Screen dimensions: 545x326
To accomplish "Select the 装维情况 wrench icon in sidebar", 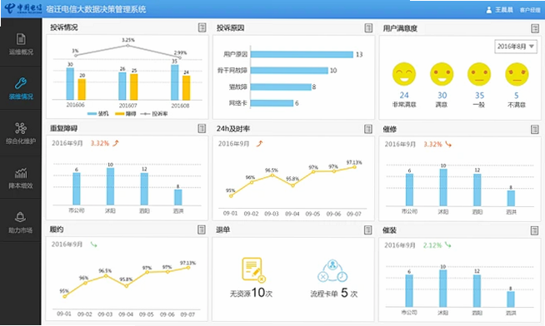I will pyautogui.click(x=21, y=83).
